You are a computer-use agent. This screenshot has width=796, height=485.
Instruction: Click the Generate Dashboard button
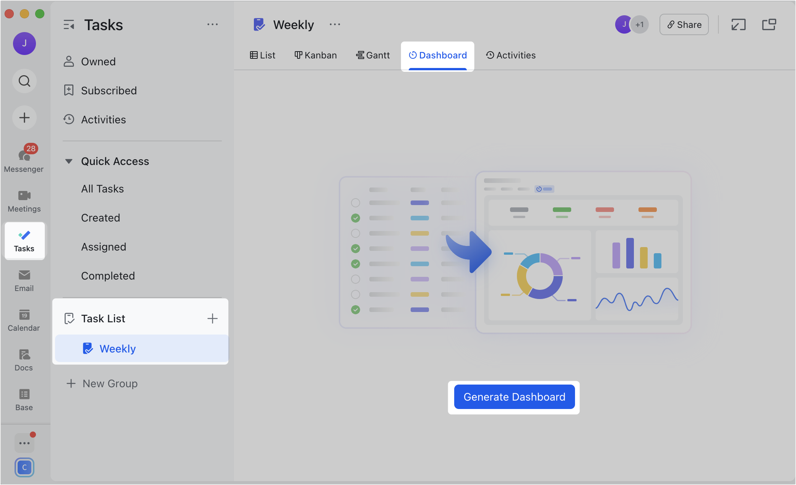[514, 397]
